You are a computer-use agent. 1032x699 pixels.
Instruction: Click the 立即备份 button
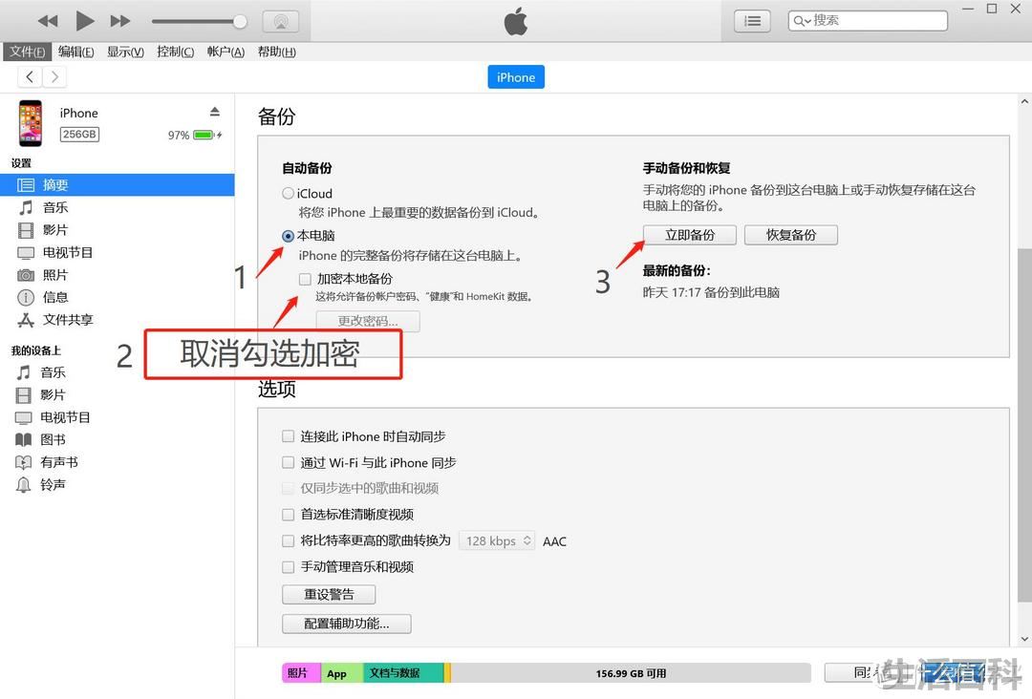click(689, 235)
